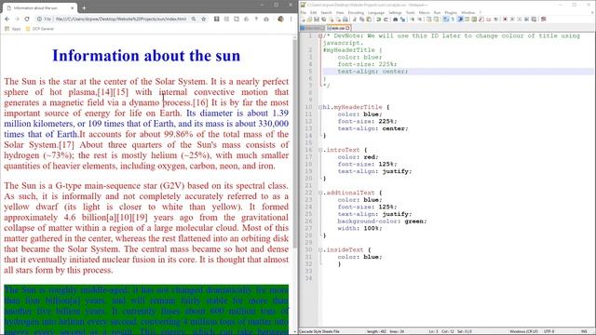Click the Zoom In icon in Notepad++

tap(412, 19)
